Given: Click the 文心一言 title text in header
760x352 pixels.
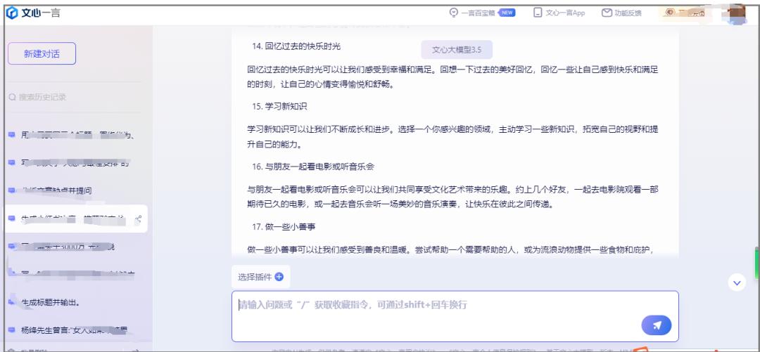Looking at the screenshot, I should (x=41, y=13).
